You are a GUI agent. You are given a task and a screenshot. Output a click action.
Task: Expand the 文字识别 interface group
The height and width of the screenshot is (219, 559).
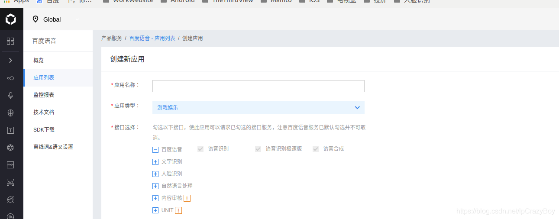(155, 162)
